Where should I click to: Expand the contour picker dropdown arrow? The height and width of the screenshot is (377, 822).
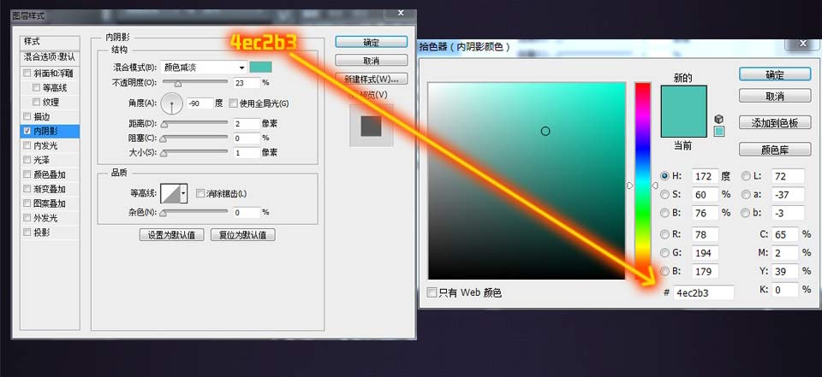pos(183,193)
